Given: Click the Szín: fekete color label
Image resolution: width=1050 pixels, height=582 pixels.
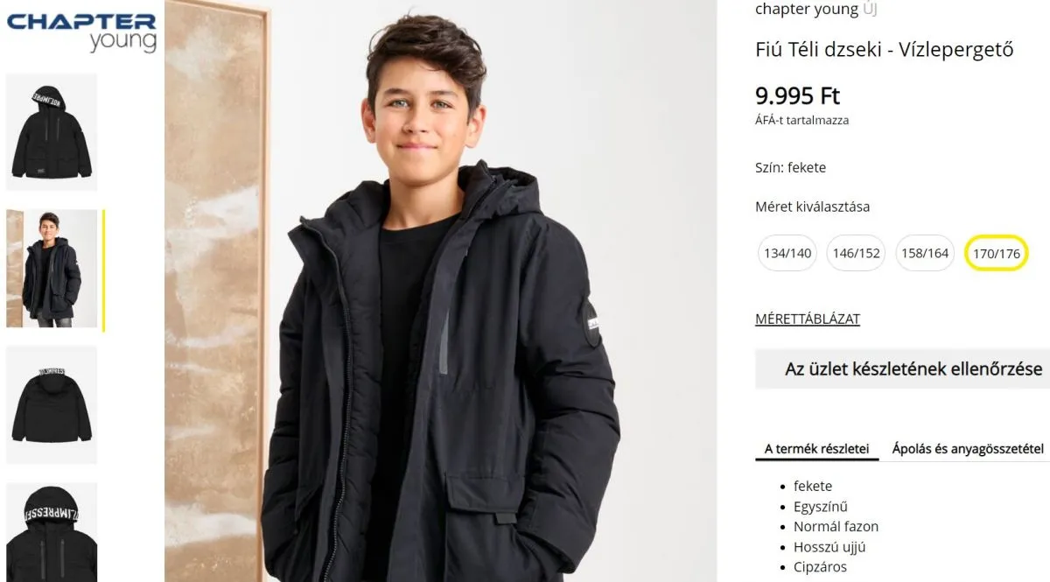Looking at the screenshot, I should 790,167.
